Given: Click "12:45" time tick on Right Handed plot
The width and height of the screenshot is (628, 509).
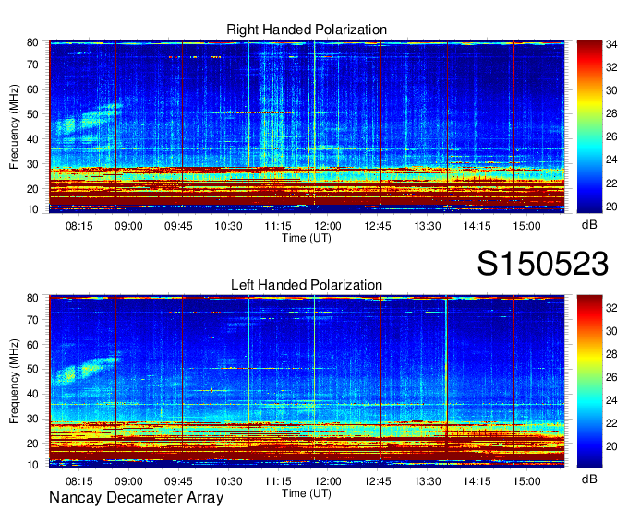Looking at the screenshot, I should pos(378,226).
